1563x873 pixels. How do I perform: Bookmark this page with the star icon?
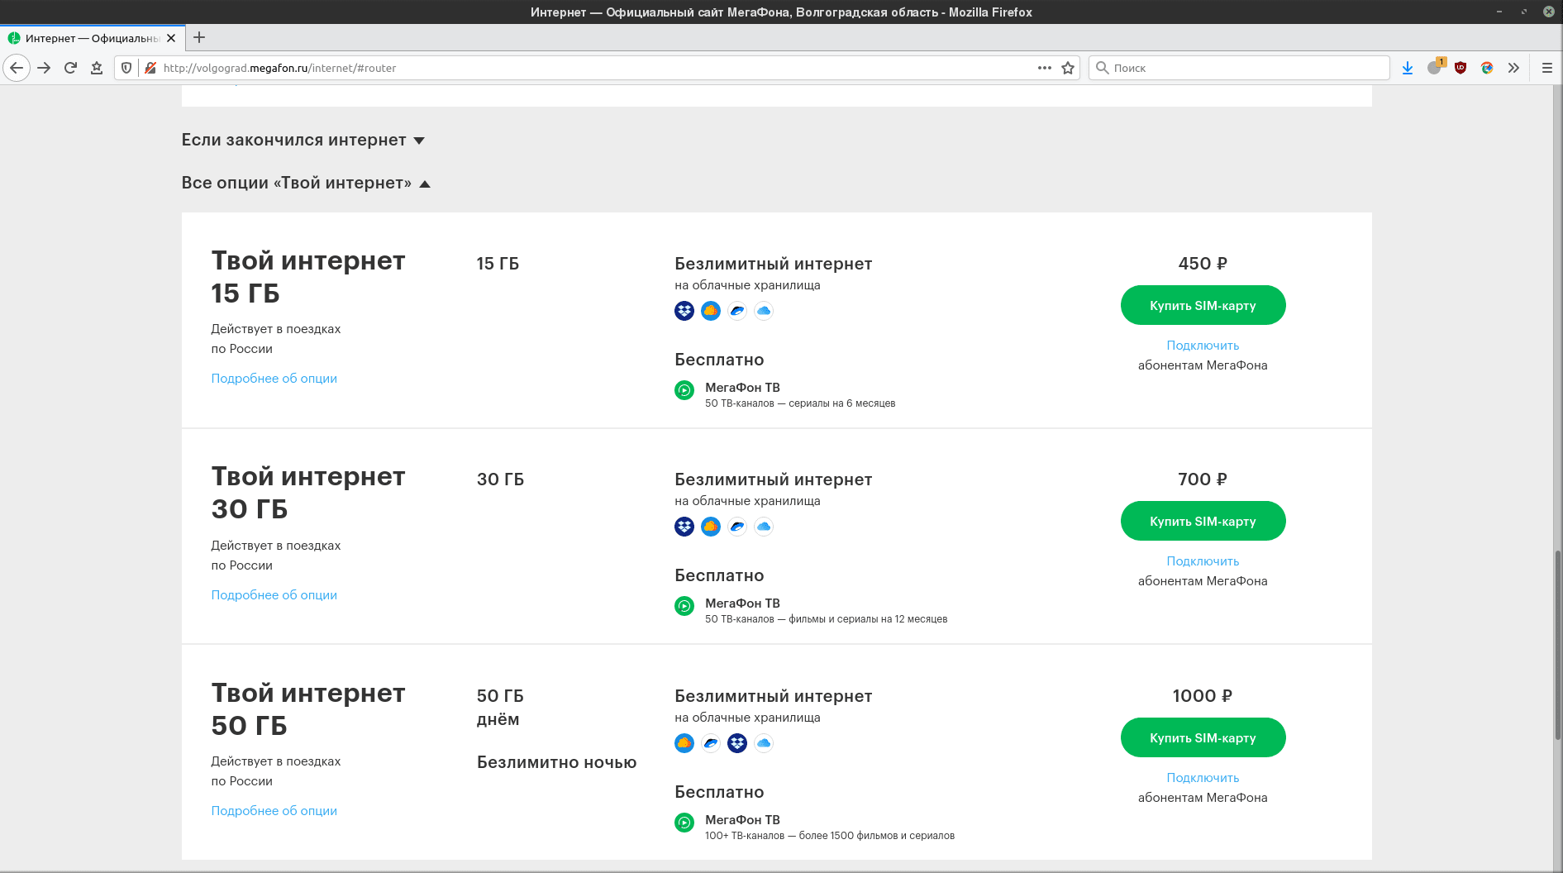1068,68
